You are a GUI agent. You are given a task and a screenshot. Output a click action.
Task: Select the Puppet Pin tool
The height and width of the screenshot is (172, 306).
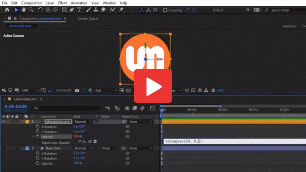[121, 10]
